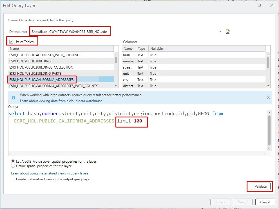
Task: Select the number column row
Action: click(x=194, y=61)
